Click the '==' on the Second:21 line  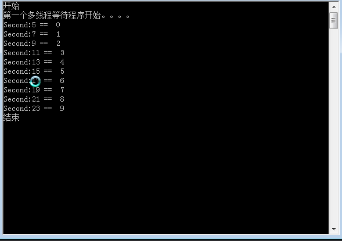pos(48,99)
